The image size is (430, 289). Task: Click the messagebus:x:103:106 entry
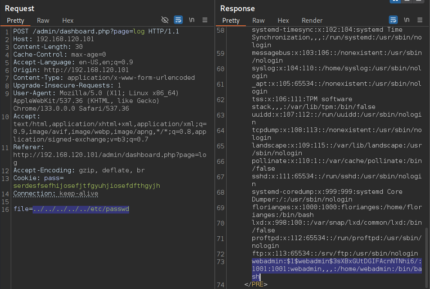pos(337,57)
